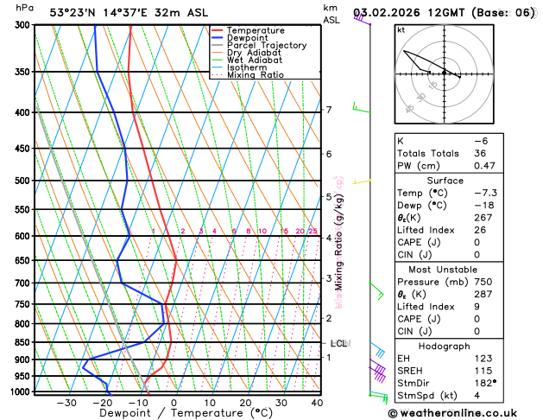Screen dimensions: 543x420
Task: Click the Most Unstable theta-e value 287
Action: (483, 294)
